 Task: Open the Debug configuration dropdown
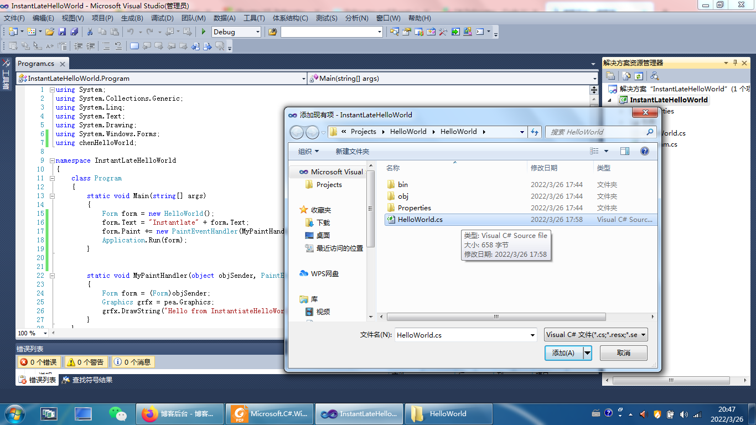[x=257, y=32]
